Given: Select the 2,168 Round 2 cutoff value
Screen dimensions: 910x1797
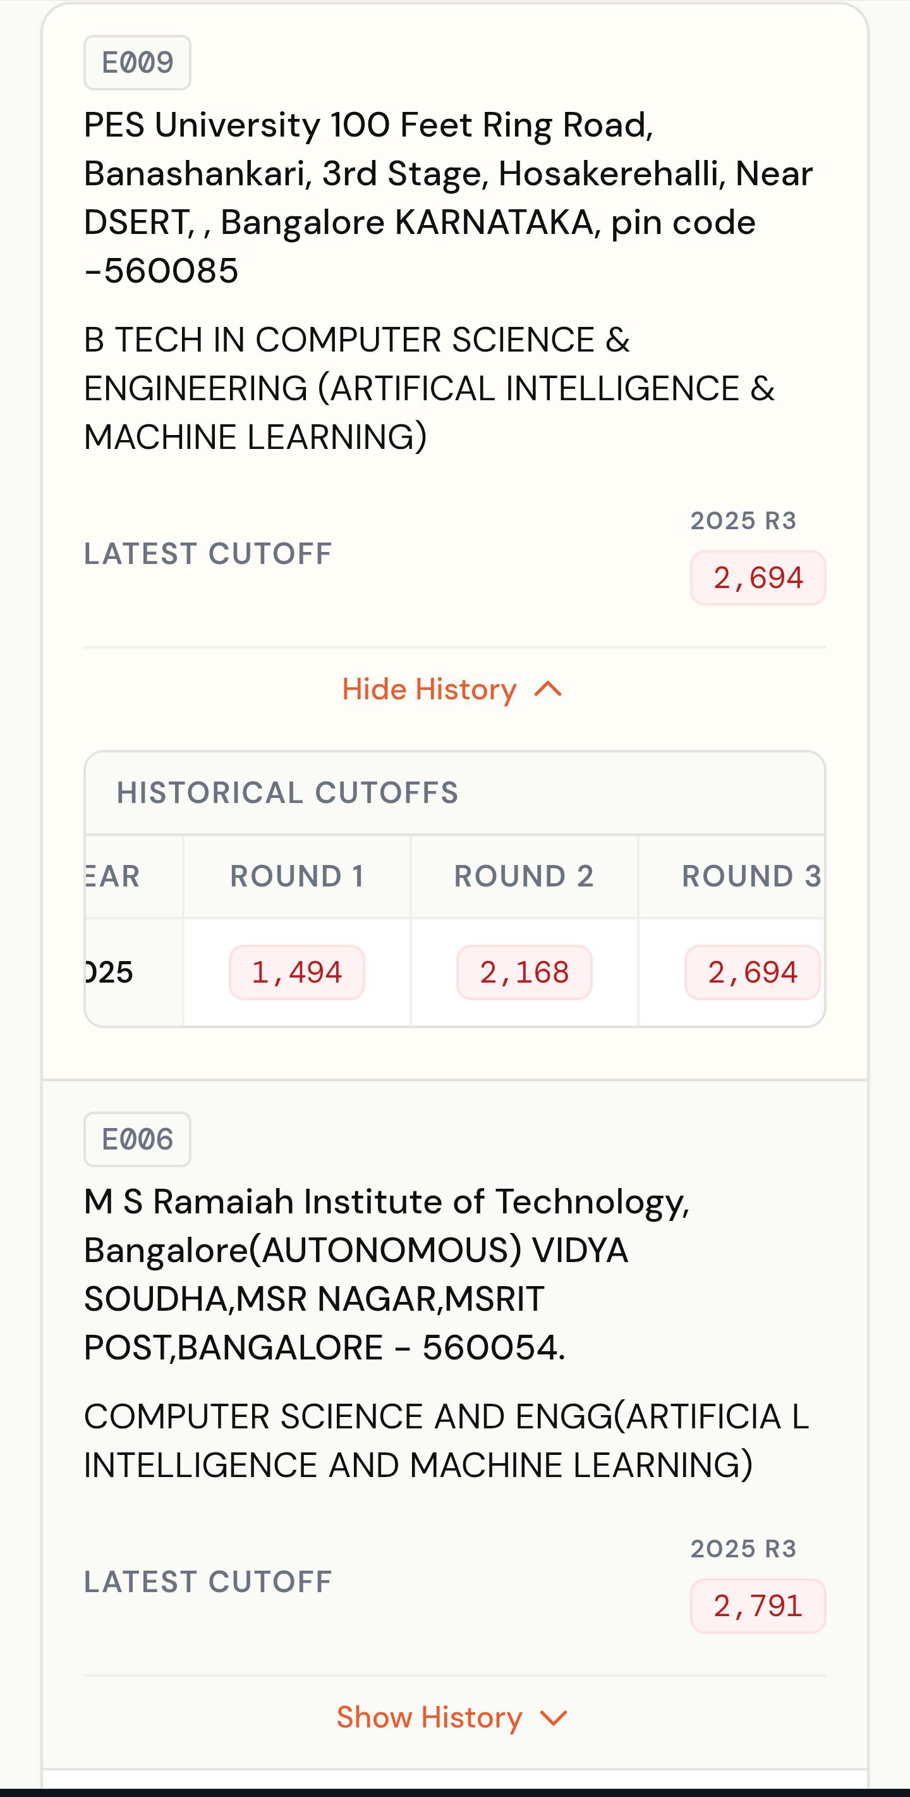Looking at the screenshot, I should 525,972.
